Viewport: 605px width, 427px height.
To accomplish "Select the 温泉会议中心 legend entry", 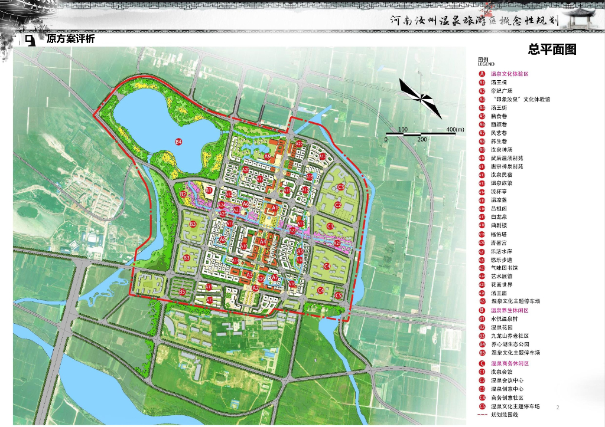I will tap(507, 380).
